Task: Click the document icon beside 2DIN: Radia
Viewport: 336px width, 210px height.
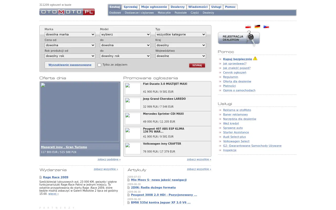Action: [129, 188]
